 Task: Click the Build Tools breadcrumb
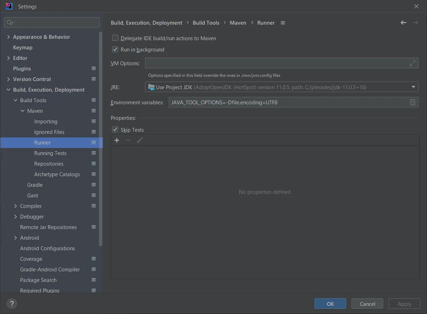tap(206, 23)
